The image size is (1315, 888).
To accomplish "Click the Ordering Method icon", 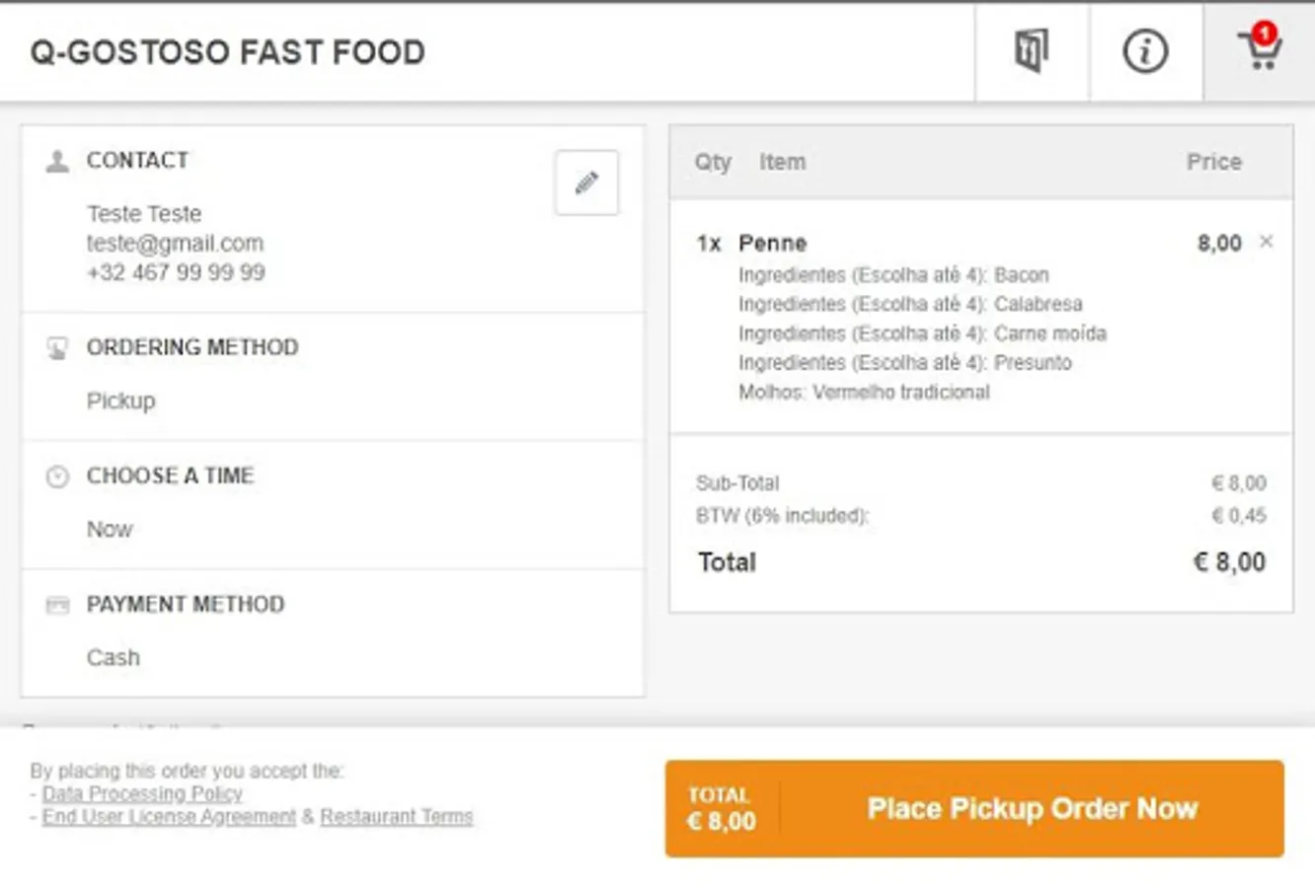I will pos(57,348).
